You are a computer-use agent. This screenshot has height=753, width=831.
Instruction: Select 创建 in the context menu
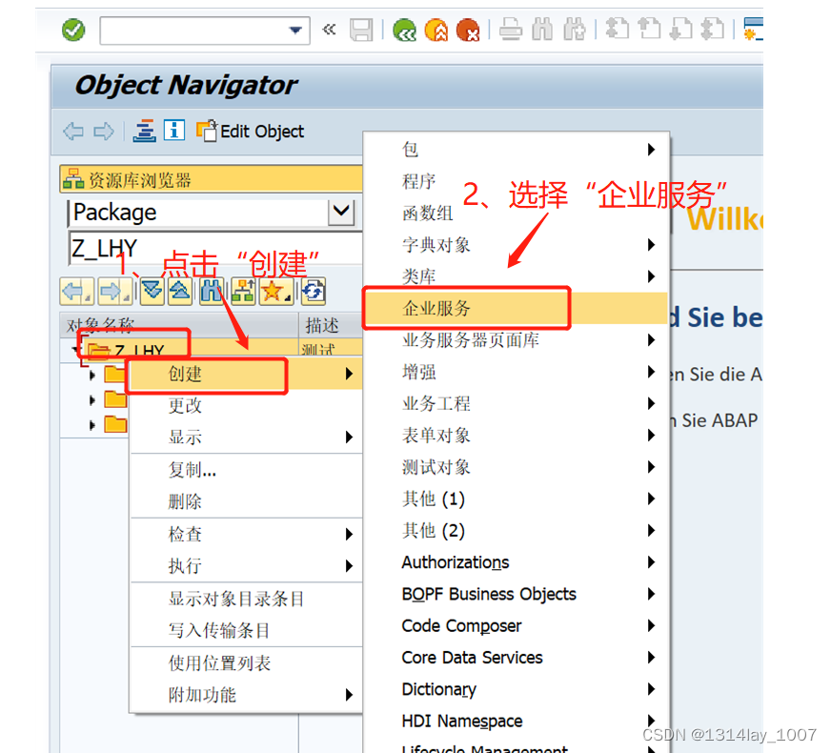point(247,374)
